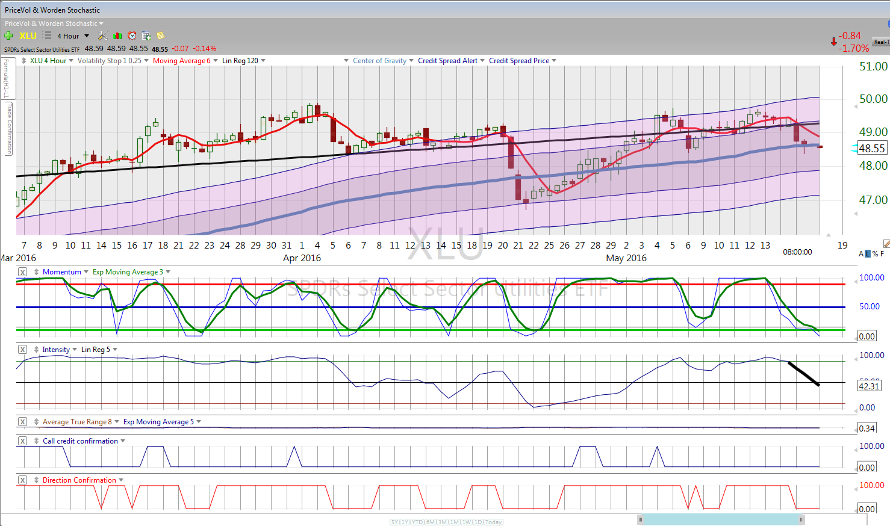Click the upper price scale arrow marker
This screenshot has width=890, height=526.
[856, 107]
